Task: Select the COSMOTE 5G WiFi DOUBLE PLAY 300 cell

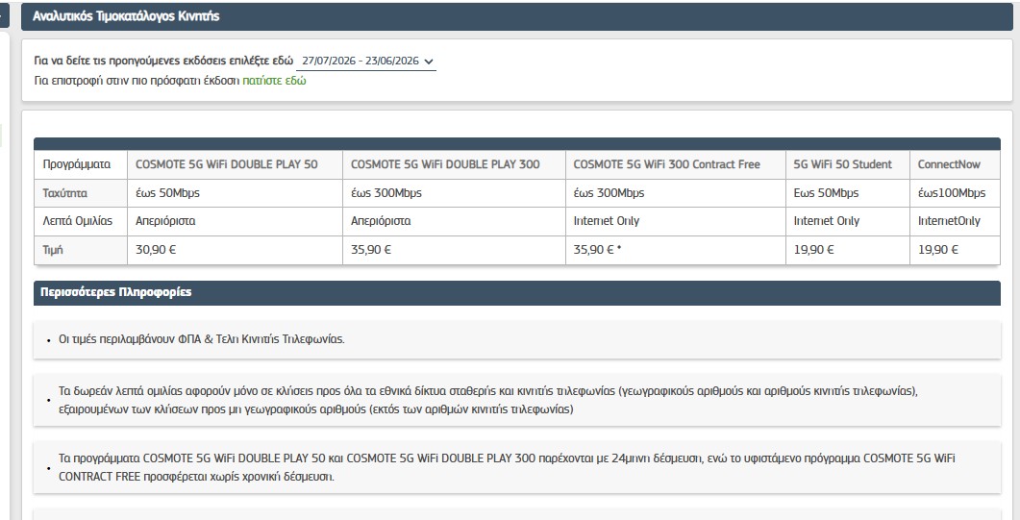Action: pyautogui.click(x=454, y=164)
